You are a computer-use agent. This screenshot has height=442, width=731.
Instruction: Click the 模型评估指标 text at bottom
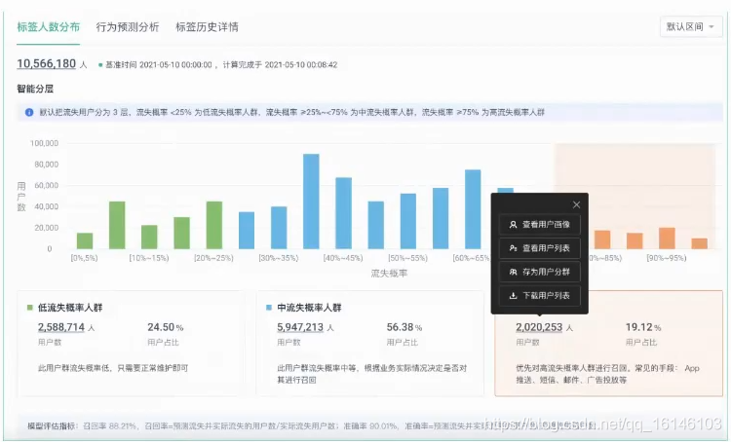tap(52, 425)
